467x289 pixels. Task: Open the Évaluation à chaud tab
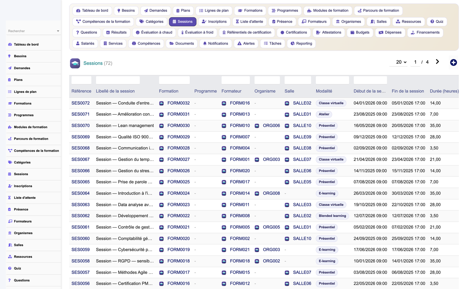pos(154,32)
